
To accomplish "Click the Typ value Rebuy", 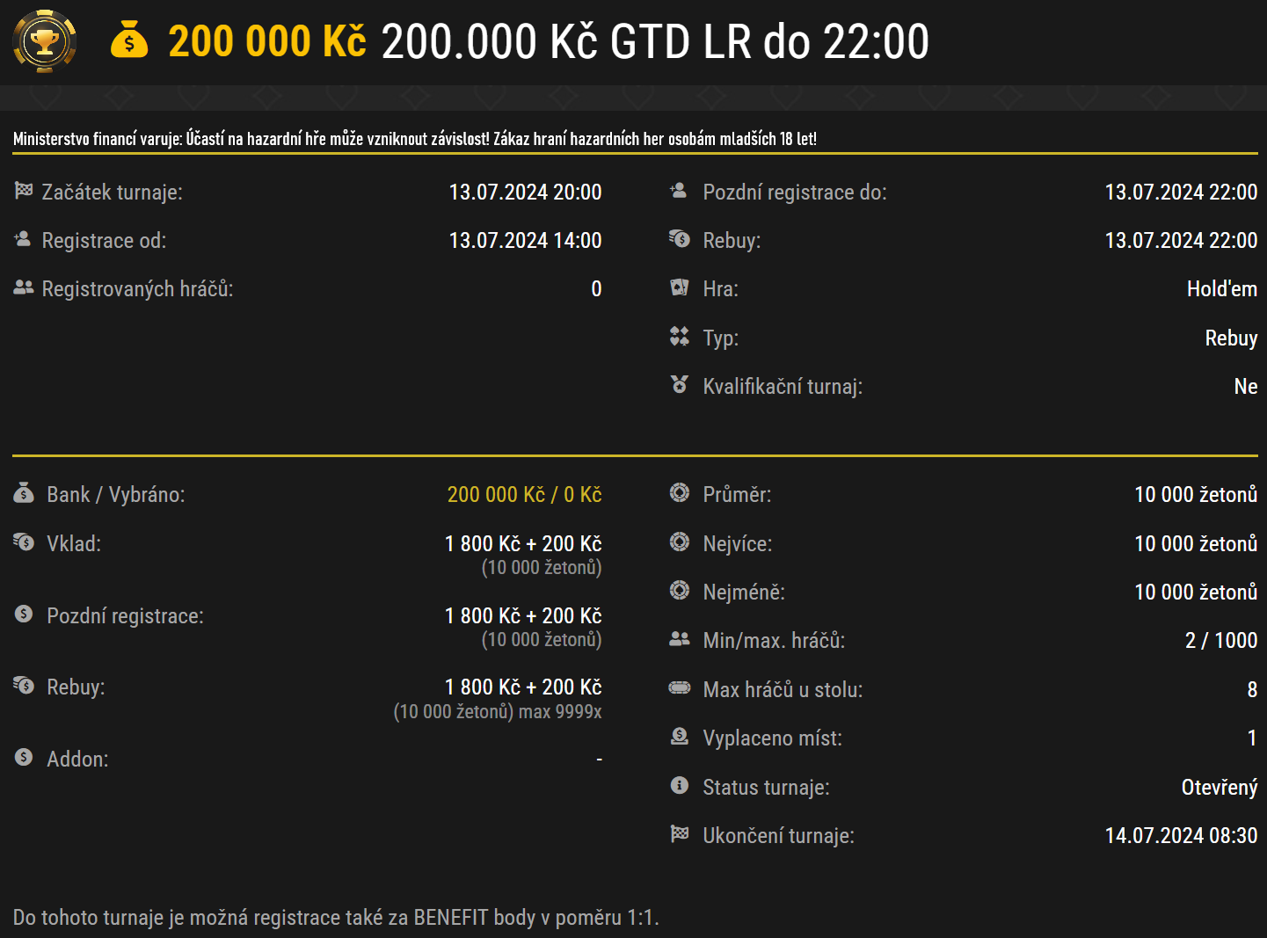I will [1231, 338].
